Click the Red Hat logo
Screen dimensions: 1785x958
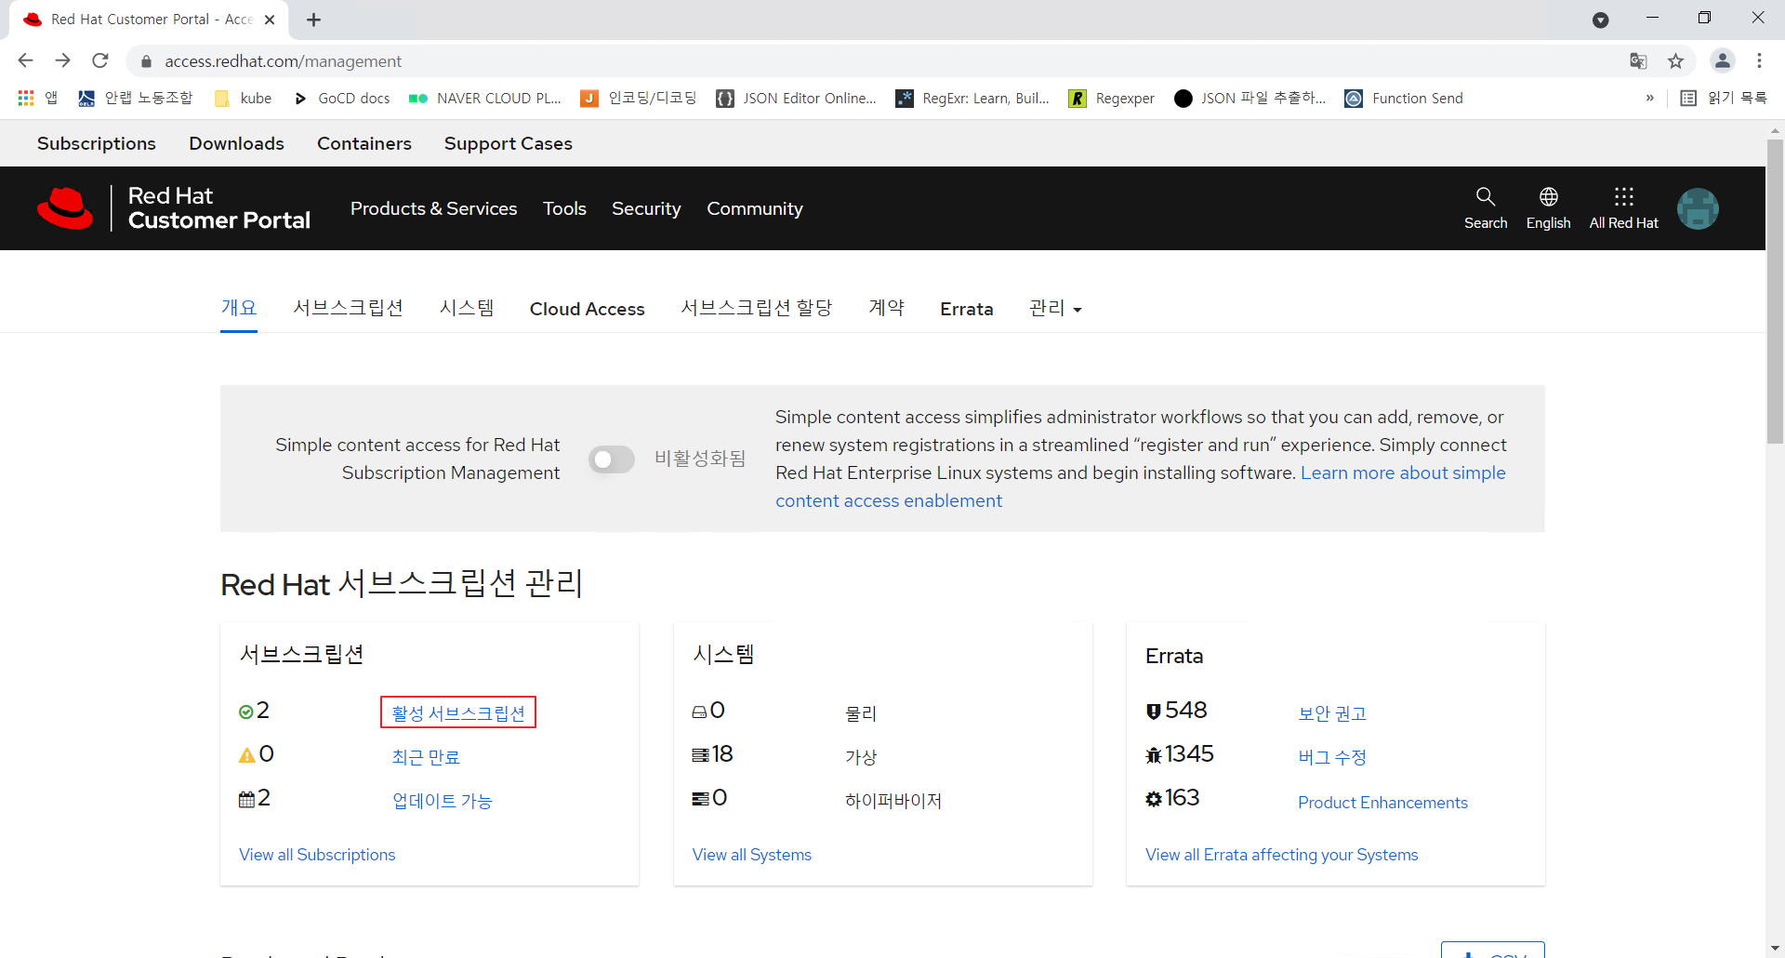tap(65, 208)
